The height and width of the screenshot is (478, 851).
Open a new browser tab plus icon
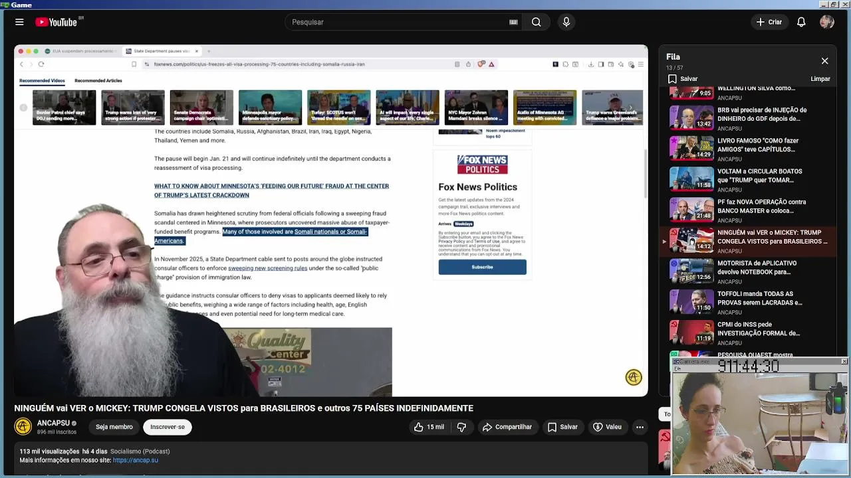click(x=209, y=51)
